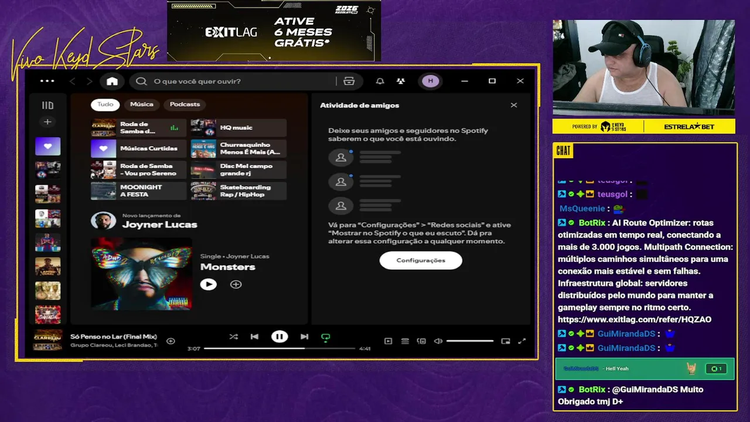The image size is (750, 422).
Task: Toggle the green repeat button
Action: pos(326,337)
